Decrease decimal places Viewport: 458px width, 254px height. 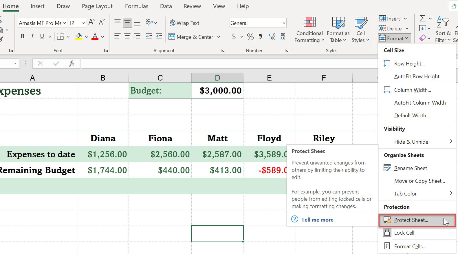click(x=282, y=36)
